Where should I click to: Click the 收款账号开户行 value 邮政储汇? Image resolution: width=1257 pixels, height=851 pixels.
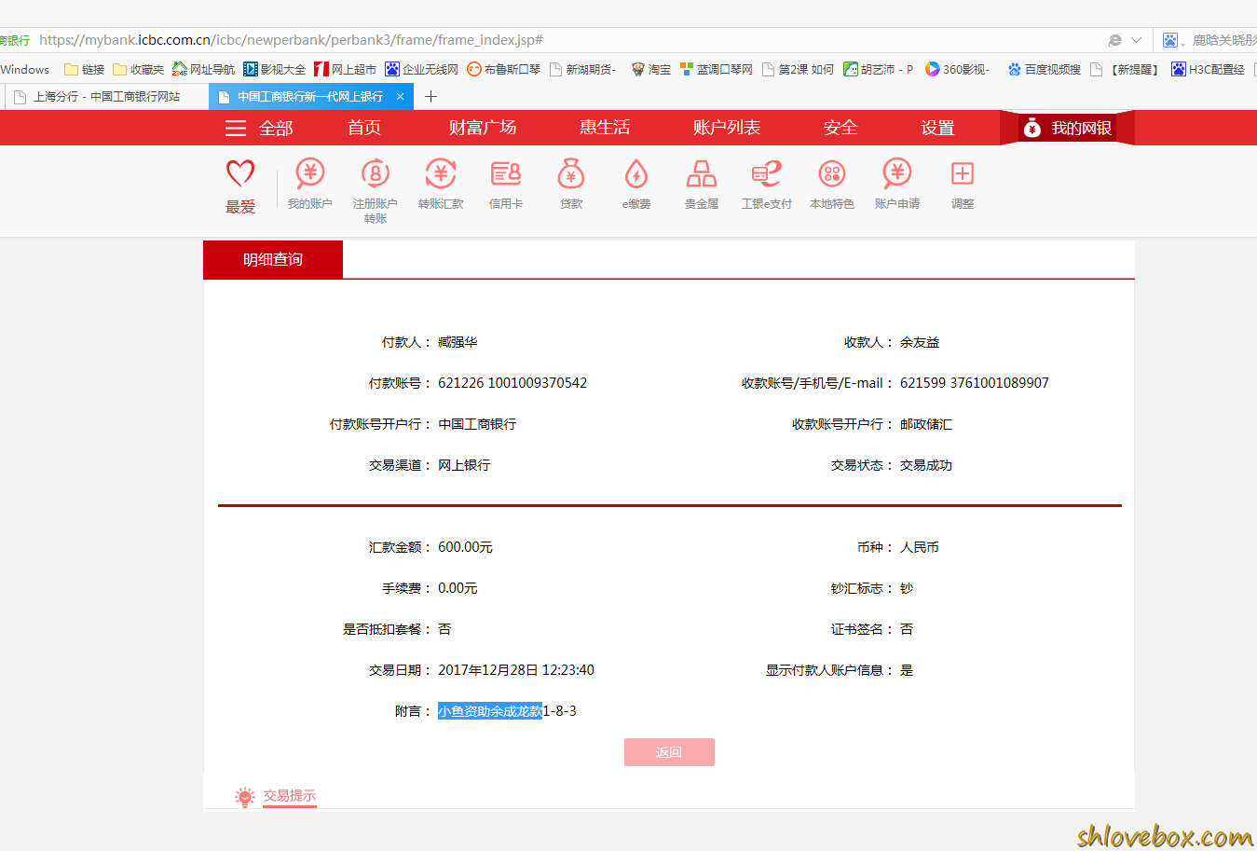tap(926, 424)
